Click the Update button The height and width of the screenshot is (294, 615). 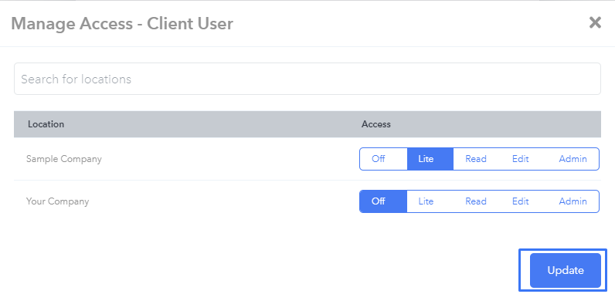(x=566, y=271)
